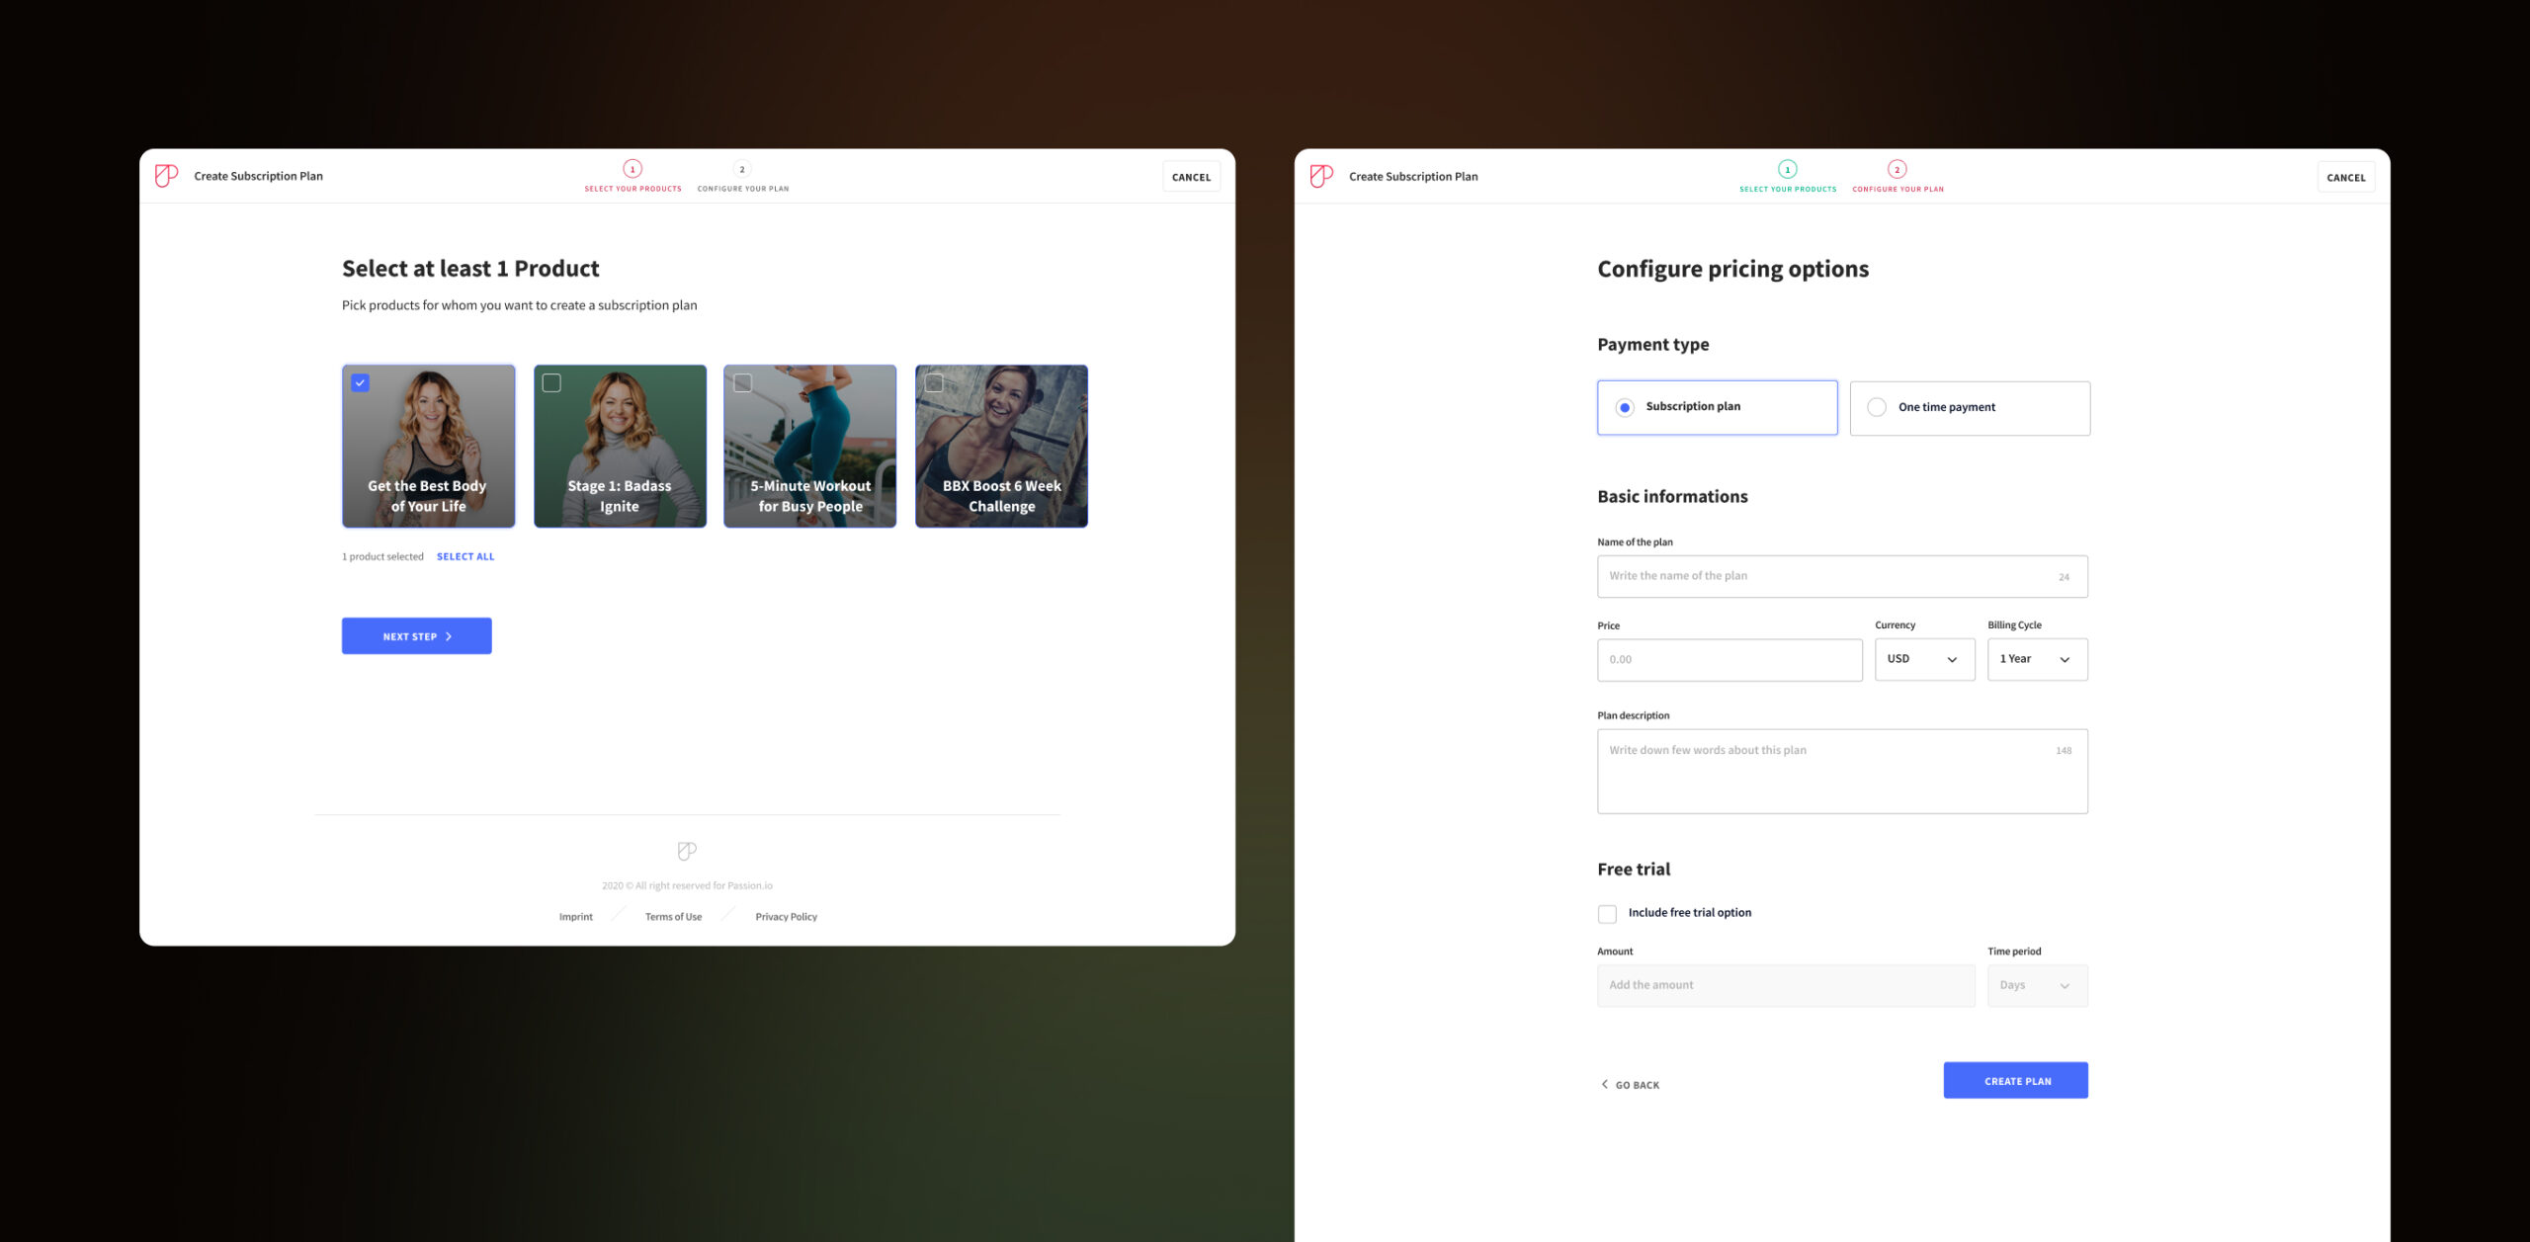Click the Passion.io logo in left panel header
This screenshot has width=2530, height=1242.
[166, 176]
